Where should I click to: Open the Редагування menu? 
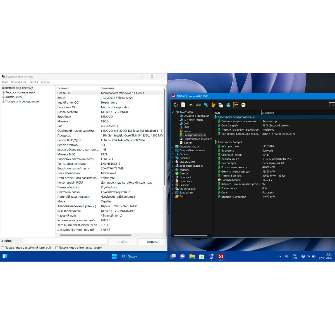click(x=19, y=82)
